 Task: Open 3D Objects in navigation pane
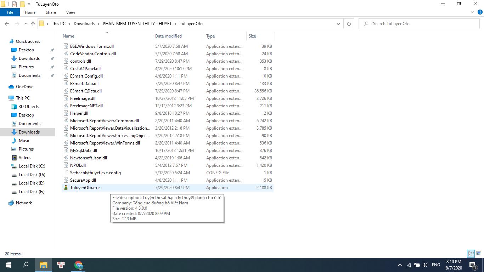(x=29, y=107)
